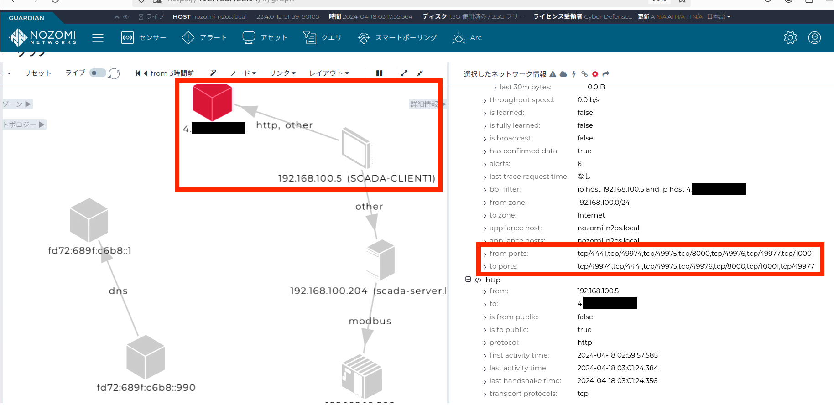Click the リセット reset button

pyautogui.click(x=37, y=73)
